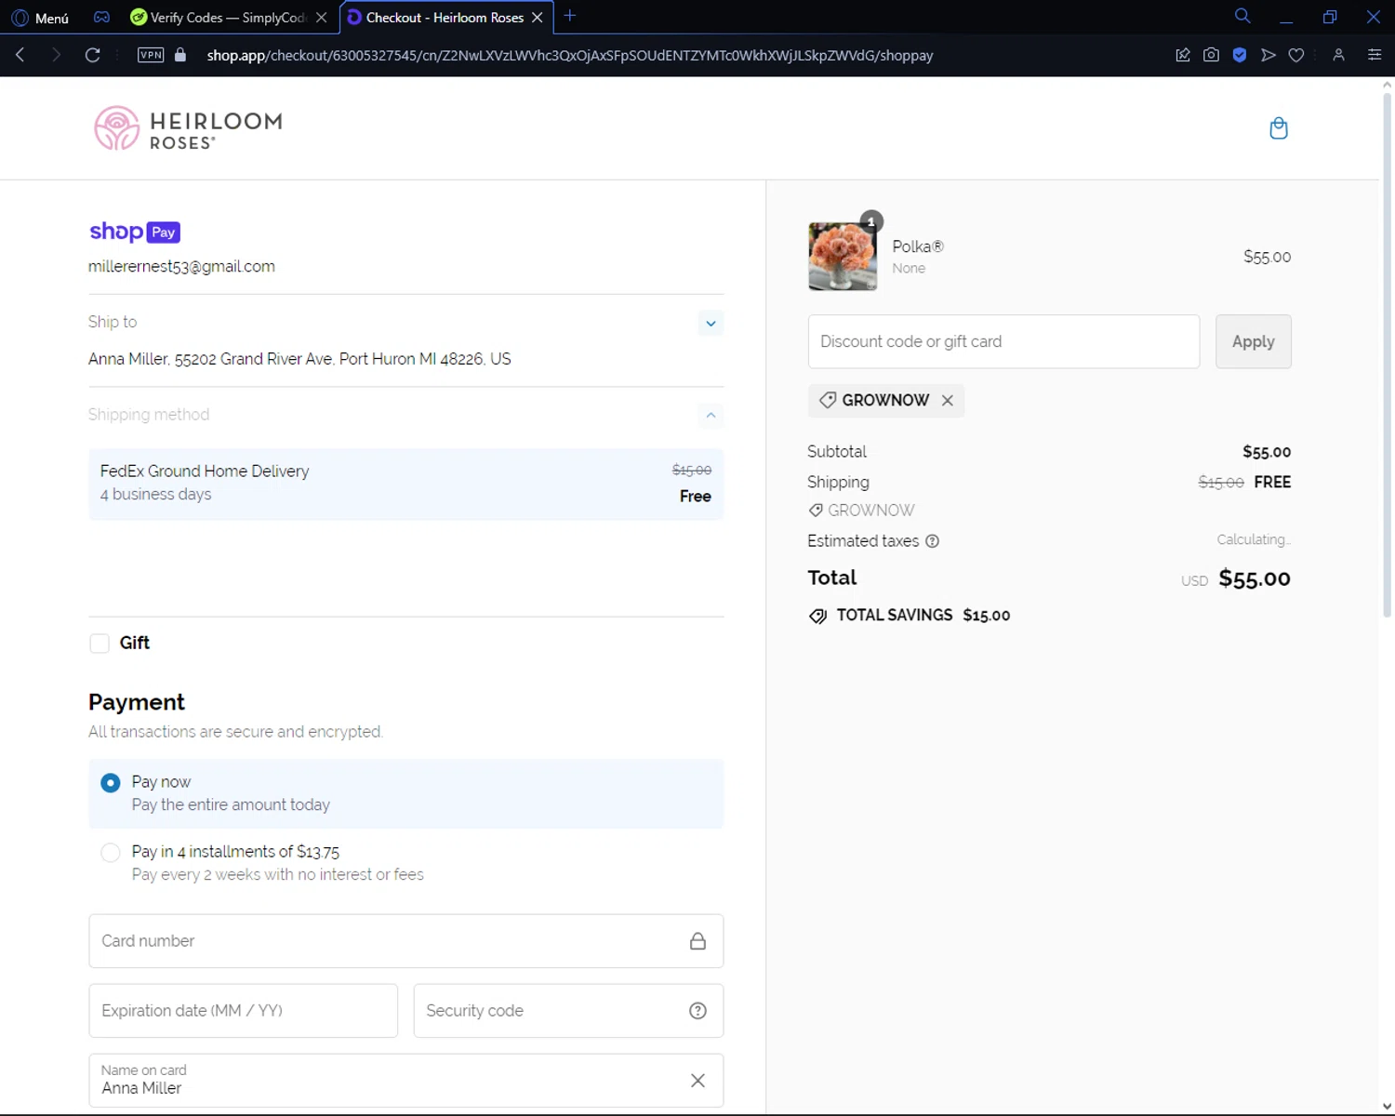The height and width of the screenshot is (1116, 1395).
Task: Click the Anna Miller shipping address text
Action: [x=299, y=359]
